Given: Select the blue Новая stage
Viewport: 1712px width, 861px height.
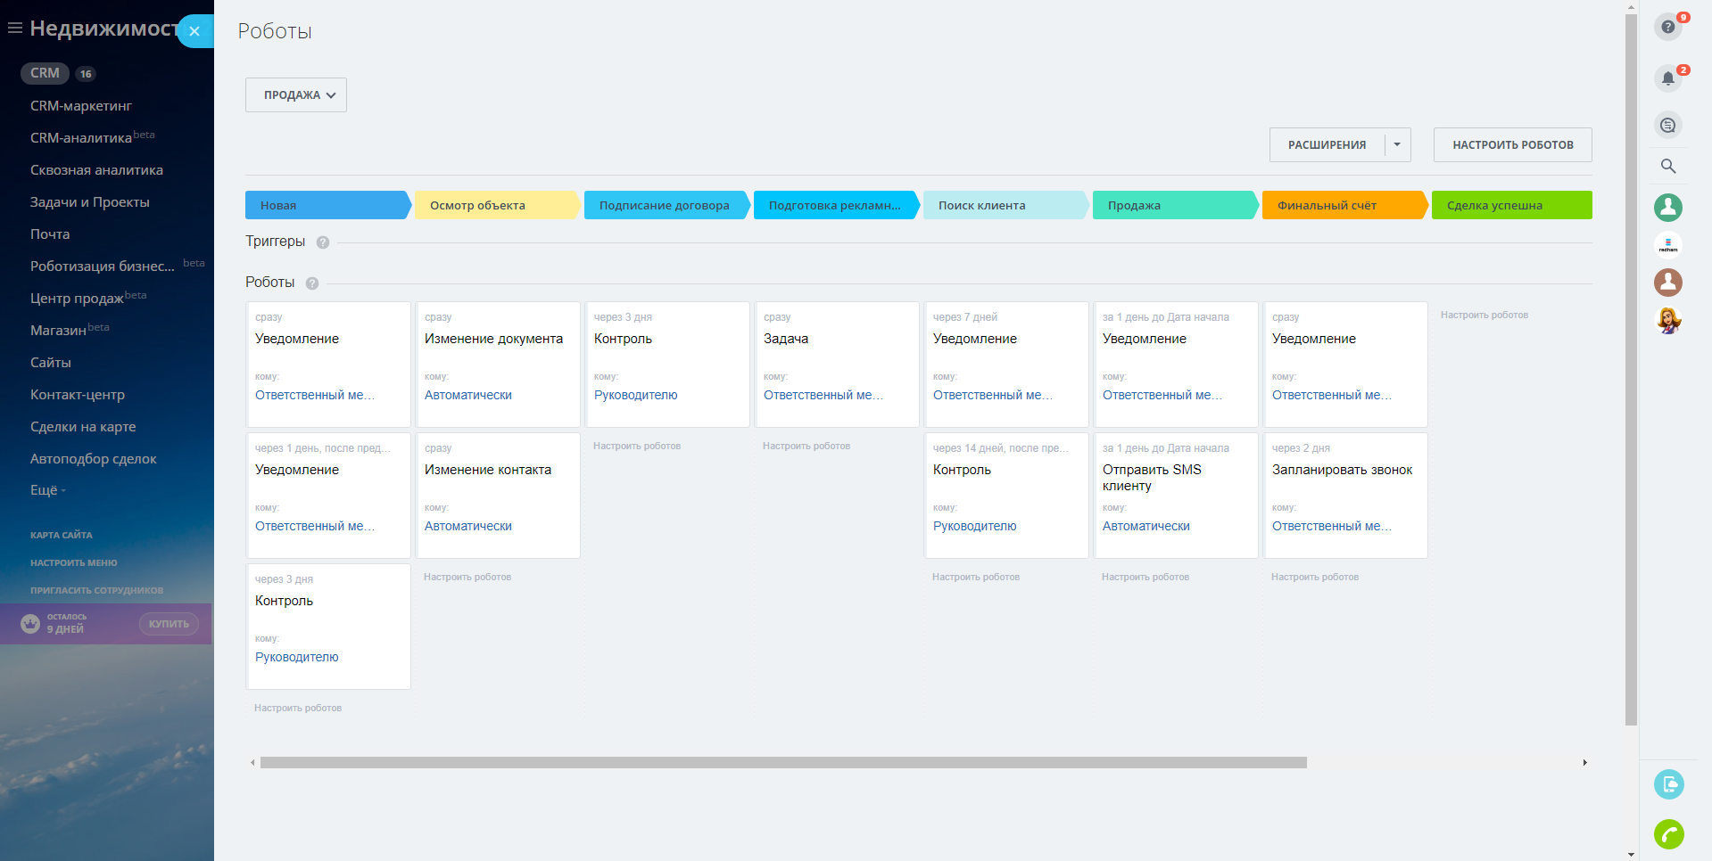Looking at the screenshot, I should click(327, 205).
